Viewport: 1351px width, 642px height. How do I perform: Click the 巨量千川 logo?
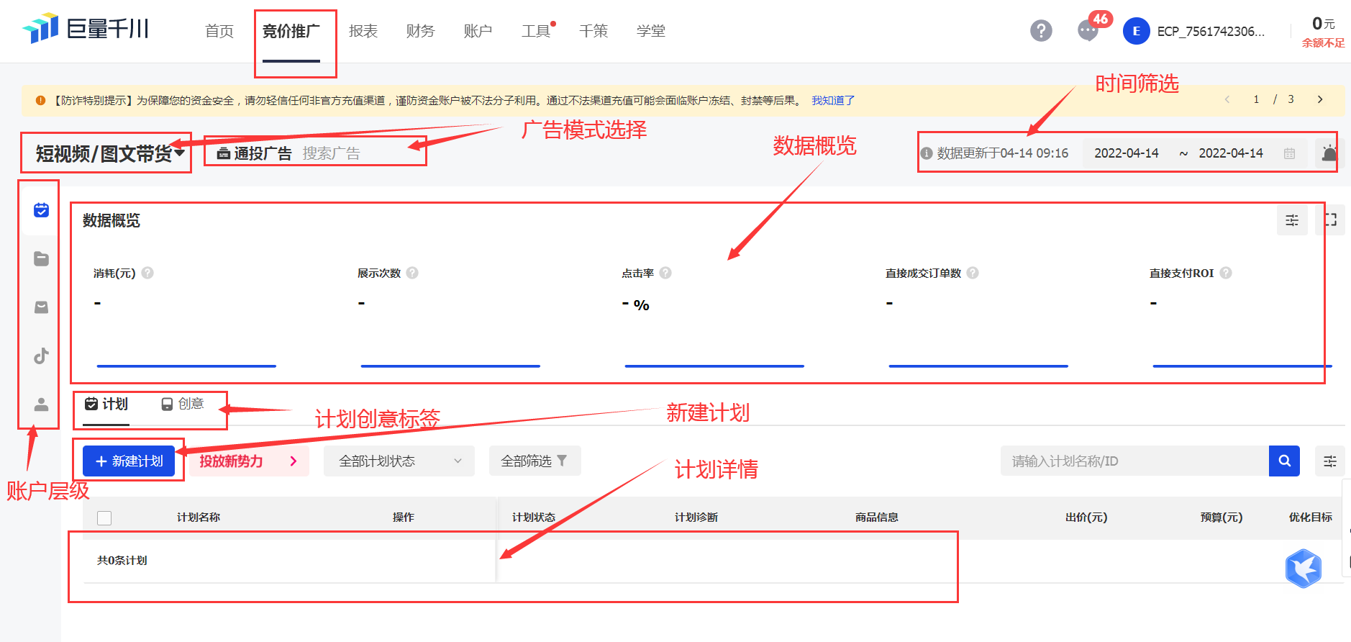pos(86,29)
